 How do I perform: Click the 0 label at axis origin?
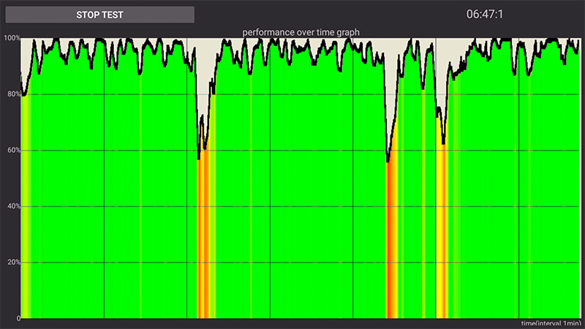point(16,318)
